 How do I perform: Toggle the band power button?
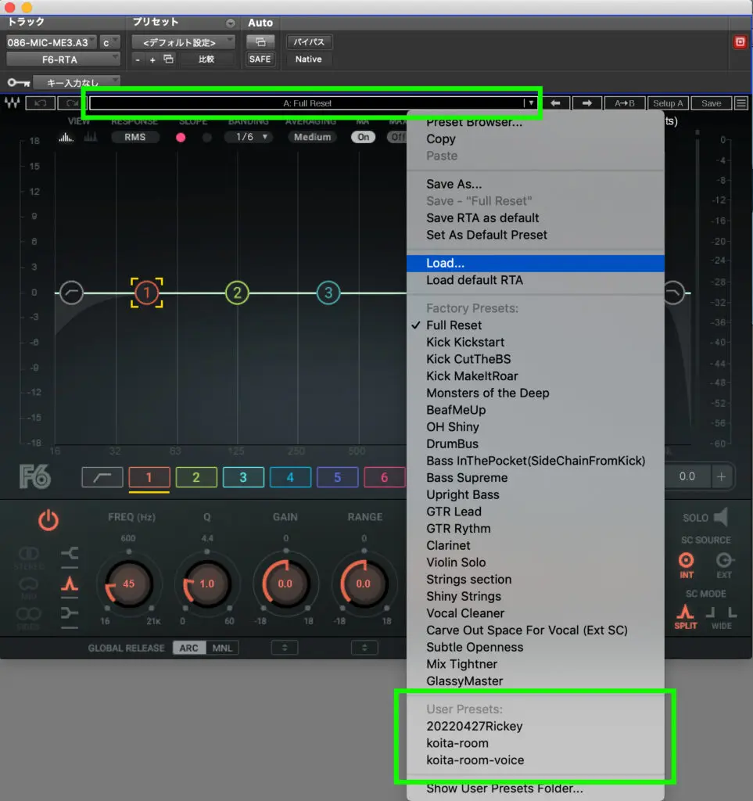coord(48,520)
